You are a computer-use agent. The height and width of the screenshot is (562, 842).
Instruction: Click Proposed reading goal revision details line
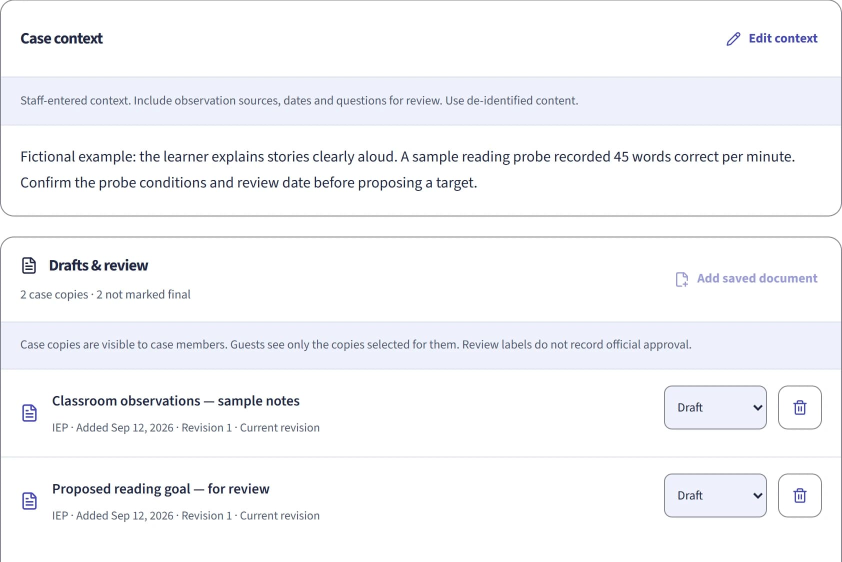point(185,516)
